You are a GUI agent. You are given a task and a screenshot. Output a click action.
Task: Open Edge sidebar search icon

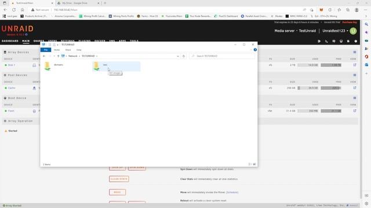[366, 24]
